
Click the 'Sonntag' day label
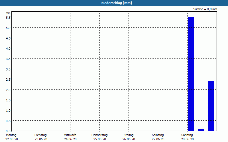(x=187, y=135)
